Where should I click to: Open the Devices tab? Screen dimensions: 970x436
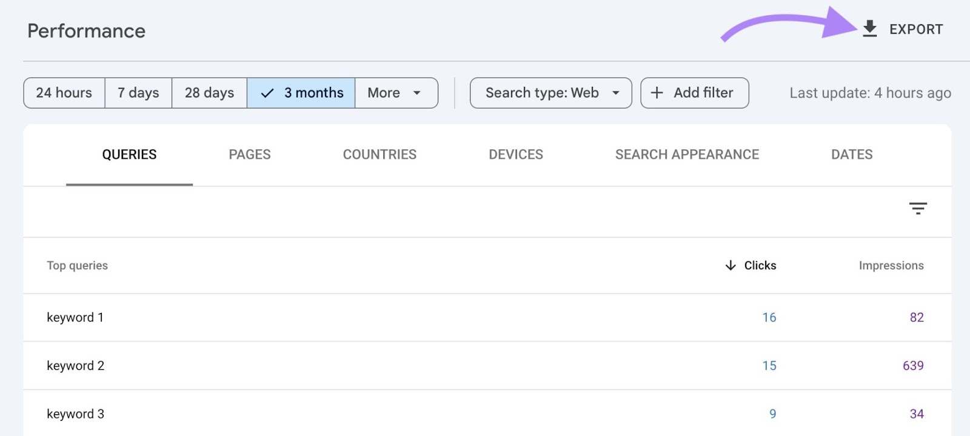[516, 155]
